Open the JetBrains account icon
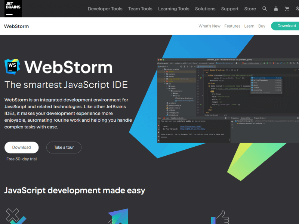The height and width of the screenshot is (224, 299). click(276, 9)
